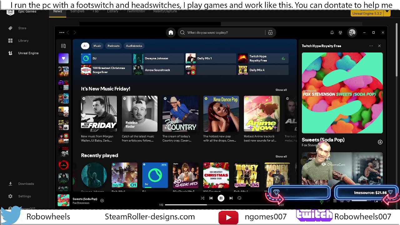Open the Daily Mix 1 shortcut tile
This screenshot has height=225, width=400.
click(211, 58)
